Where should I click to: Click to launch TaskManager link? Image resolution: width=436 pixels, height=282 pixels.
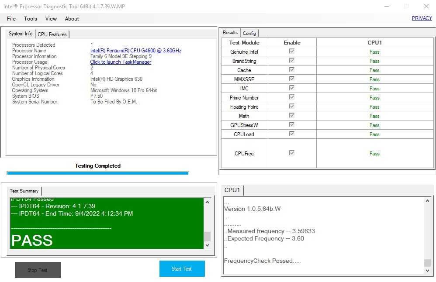(x=121, y=62)
